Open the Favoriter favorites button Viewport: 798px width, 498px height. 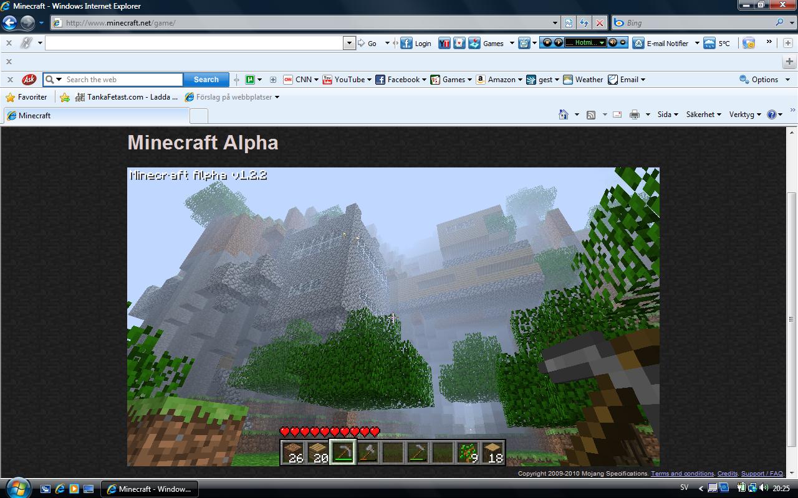click(x=26, y=97)
